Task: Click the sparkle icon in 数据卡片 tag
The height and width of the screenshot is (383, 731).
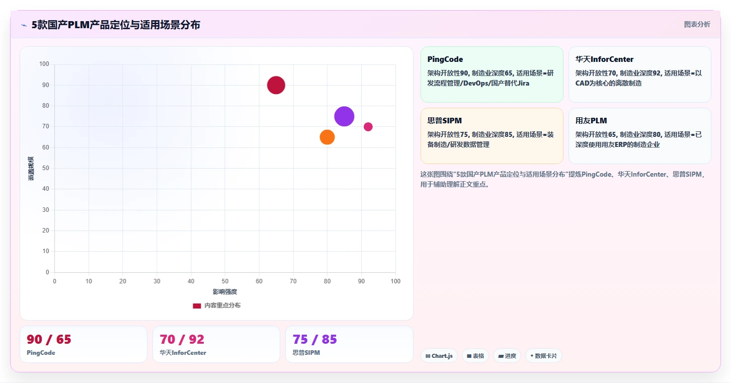Action: (x=532, y=356)
